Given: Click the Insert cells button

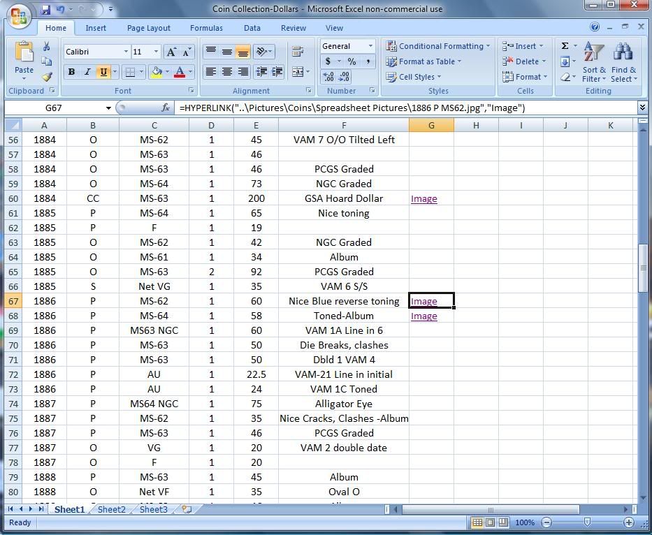Looking at the screenshot, I should pyautogui.click(x=523, y=46).
